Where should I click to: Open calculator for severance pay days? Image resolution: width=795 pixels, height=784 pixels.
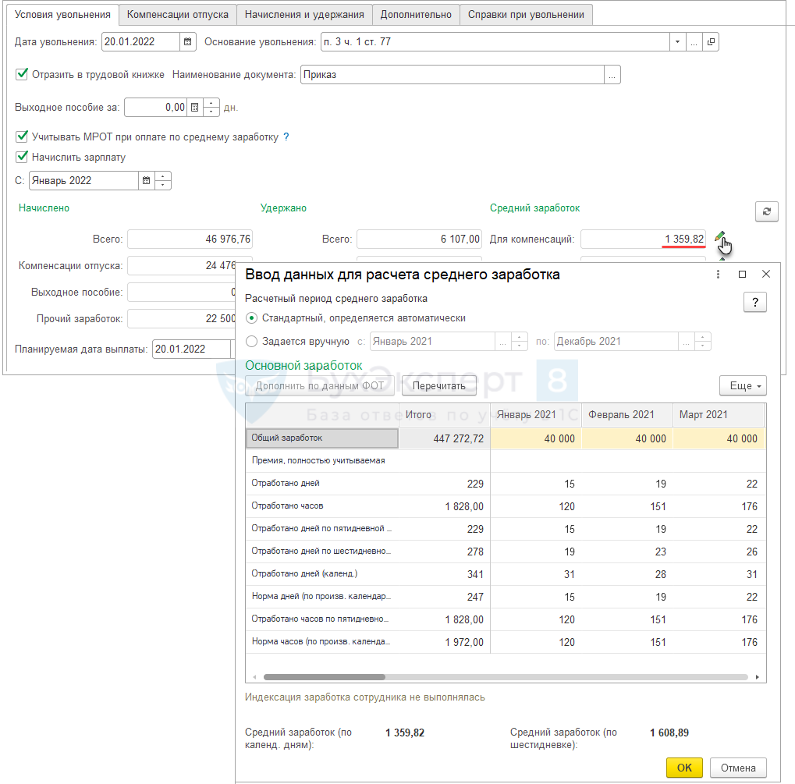click(x=195, y=108)
